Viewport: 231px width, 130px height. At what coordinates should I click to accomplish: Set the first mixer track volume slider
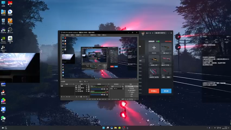[97, 89]
